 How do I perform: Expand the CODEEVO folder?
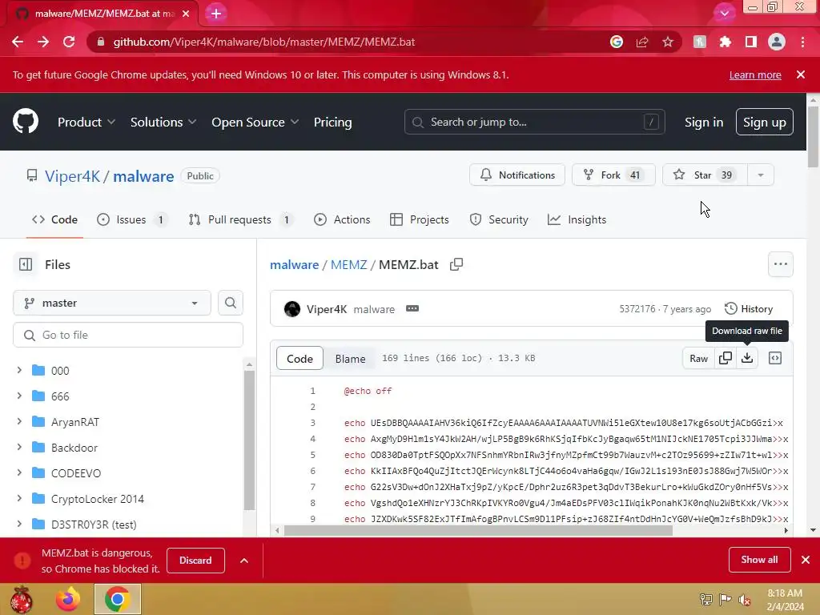(x=19, y=472)
